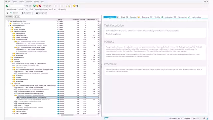Click the red Cancel icon
The image size is (213, 120).
[x=40, y=6]
